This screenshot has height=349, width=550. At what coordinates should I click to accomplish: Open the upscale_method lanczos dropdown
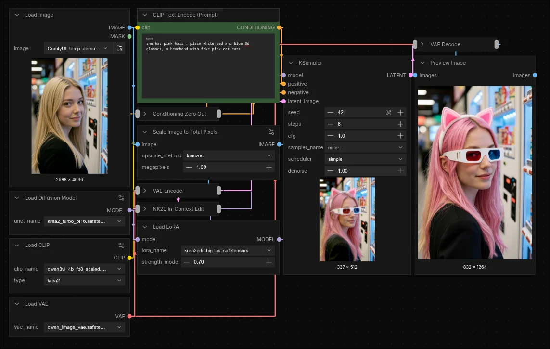click(229, 156)
